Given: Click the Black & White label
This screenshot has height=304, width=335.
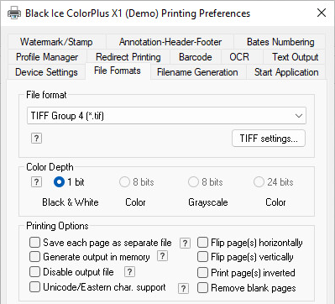Looking at the screenshot, I should point(71,202).
